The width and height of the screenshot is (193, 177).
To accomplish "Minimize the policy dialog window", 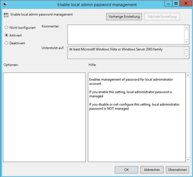I will (x=168, y=4).
